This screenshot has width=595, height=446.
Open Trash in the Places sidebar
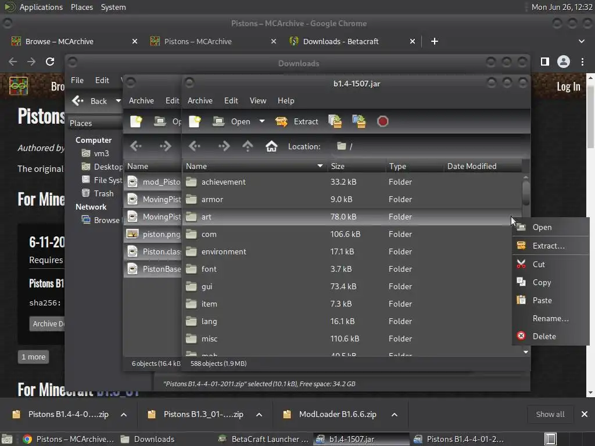coord(98,193)
